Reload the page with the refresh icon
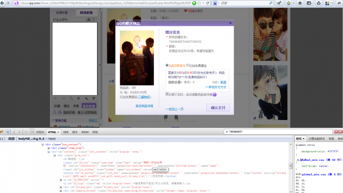Viewport: 343px width, 193px height. coord(208,3)
